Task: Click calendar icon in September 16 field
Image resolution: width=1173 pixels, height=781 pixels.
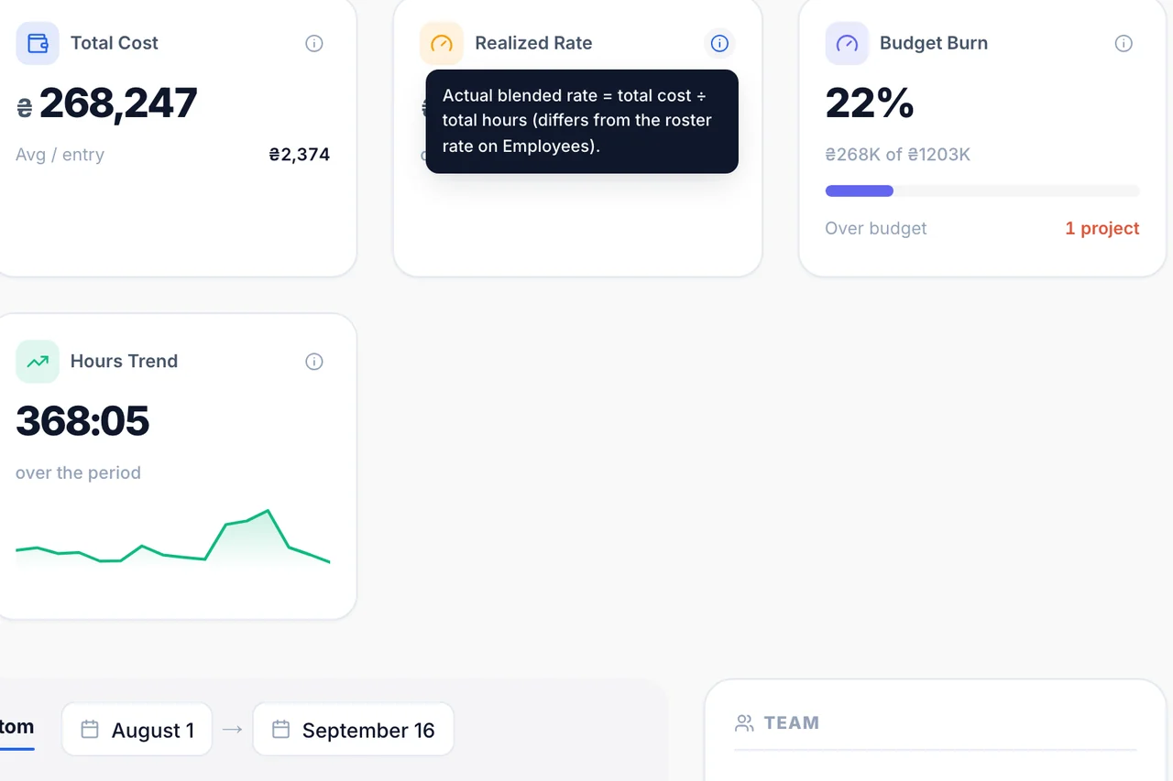Action: click(x=280, y=730)
